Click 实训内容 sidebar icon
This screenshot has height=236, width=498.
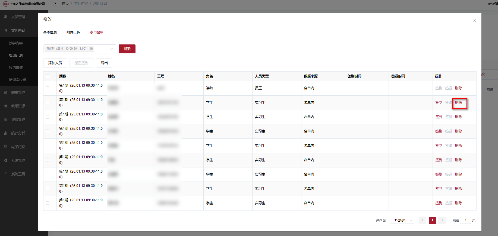[6, 30]
